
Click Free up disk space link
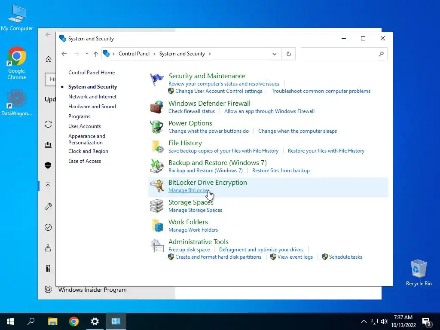189,250
